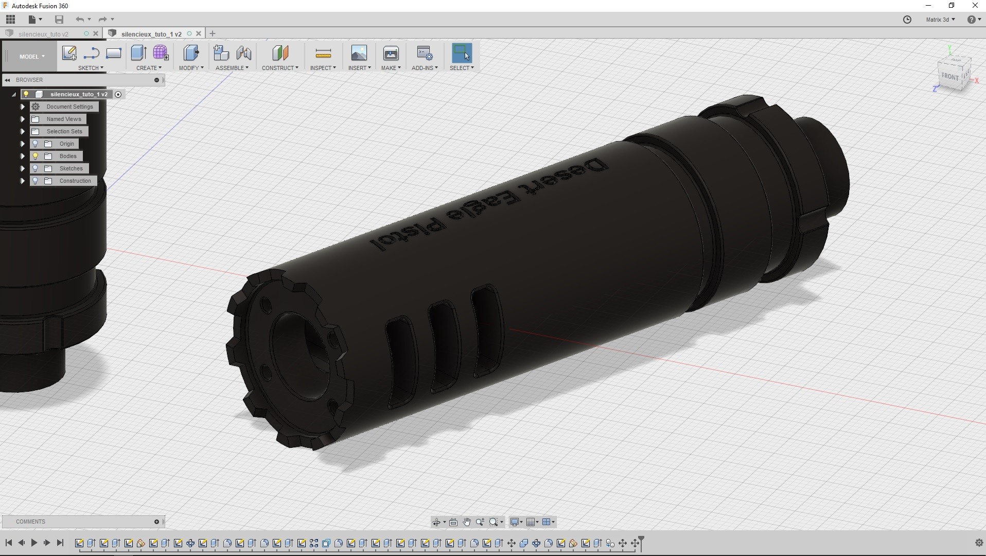The width and height of the screenshot is (986, 556).
Task: Add a new design tab
Action: click(213, 33)
